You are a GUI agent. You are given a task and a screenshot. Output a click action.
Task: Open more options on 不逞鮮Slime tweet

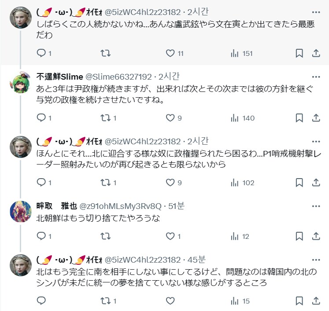coord(316,77)
